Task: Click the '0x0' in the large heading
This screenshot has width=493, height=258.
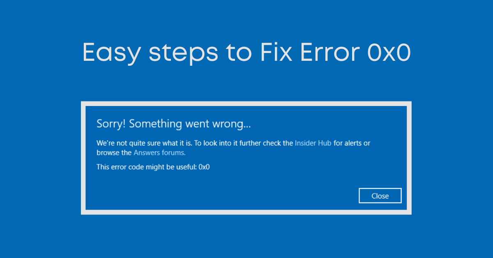Action: pos(389,52)
